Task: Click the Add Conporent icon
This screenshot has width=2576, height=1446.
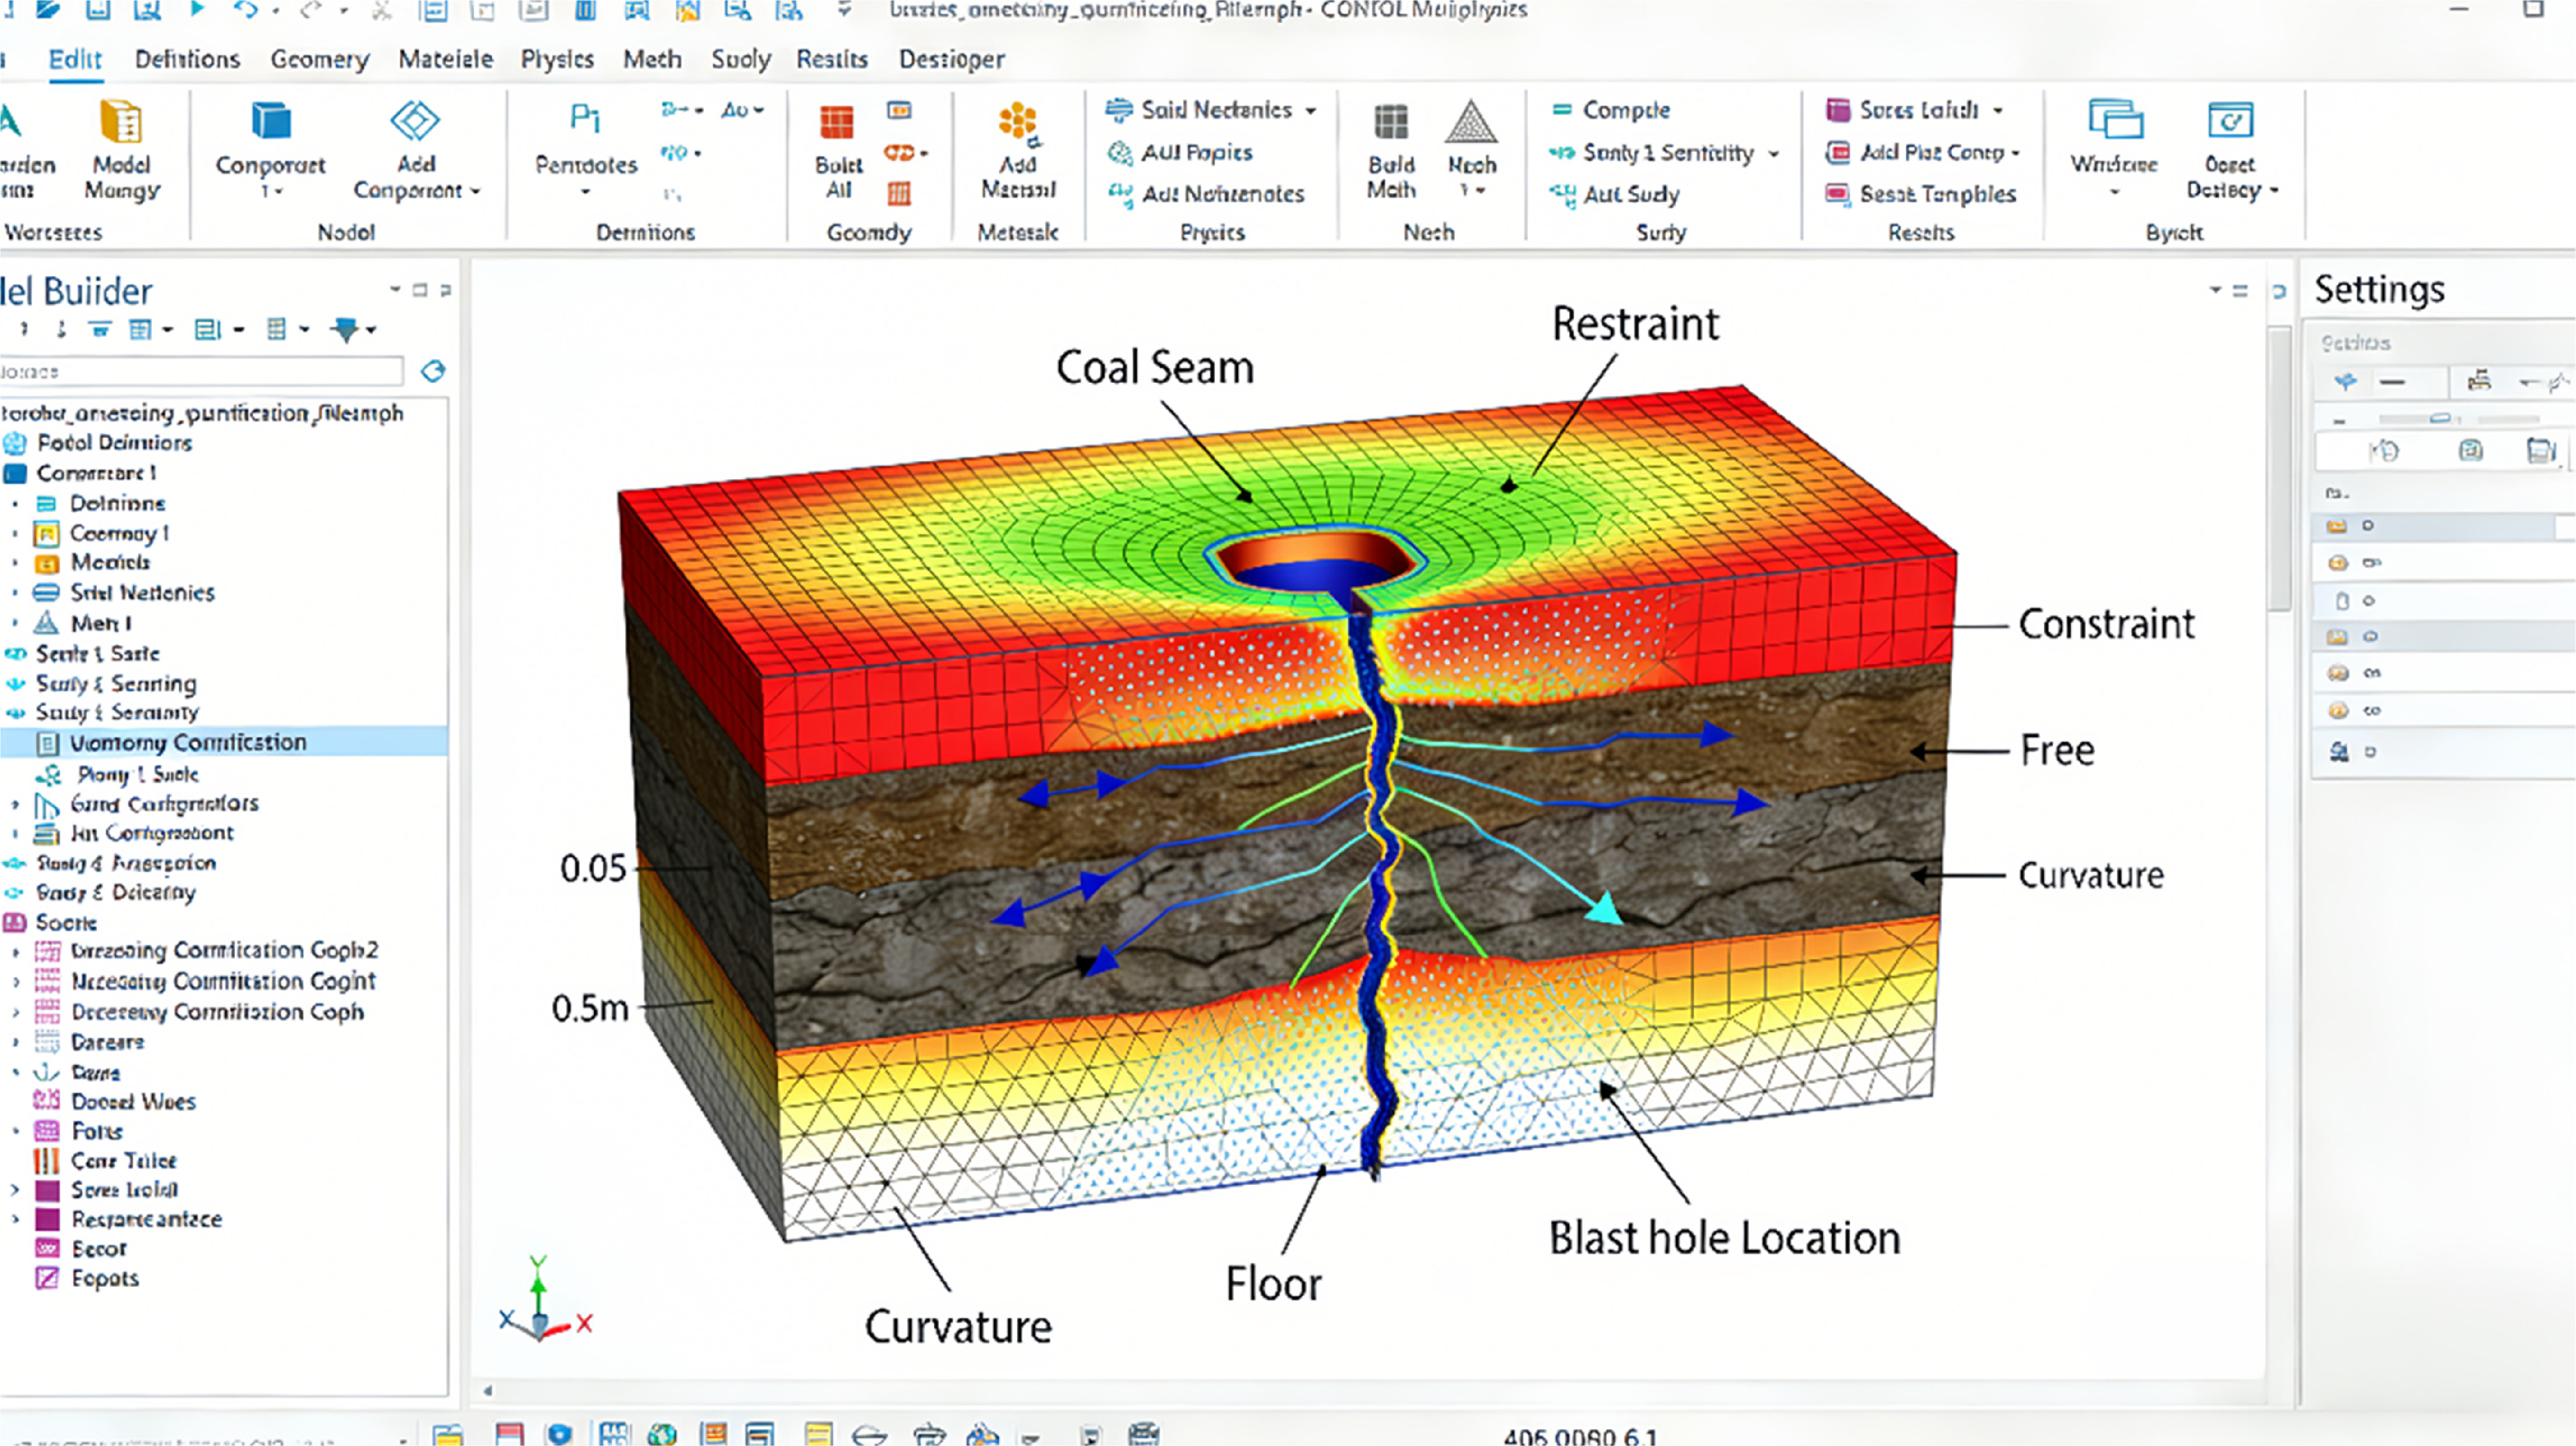Action: 415,121
